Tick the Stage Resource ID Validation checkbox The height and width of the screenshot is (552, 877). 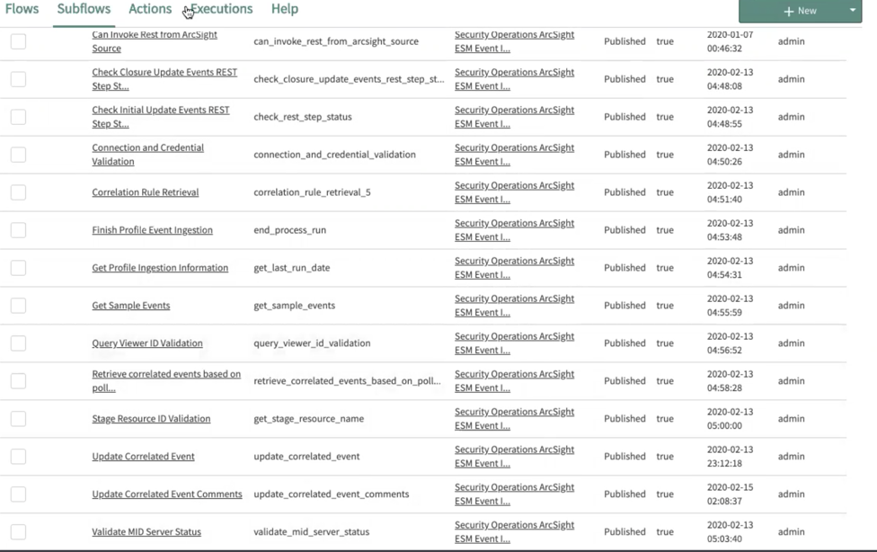point(19,418)
